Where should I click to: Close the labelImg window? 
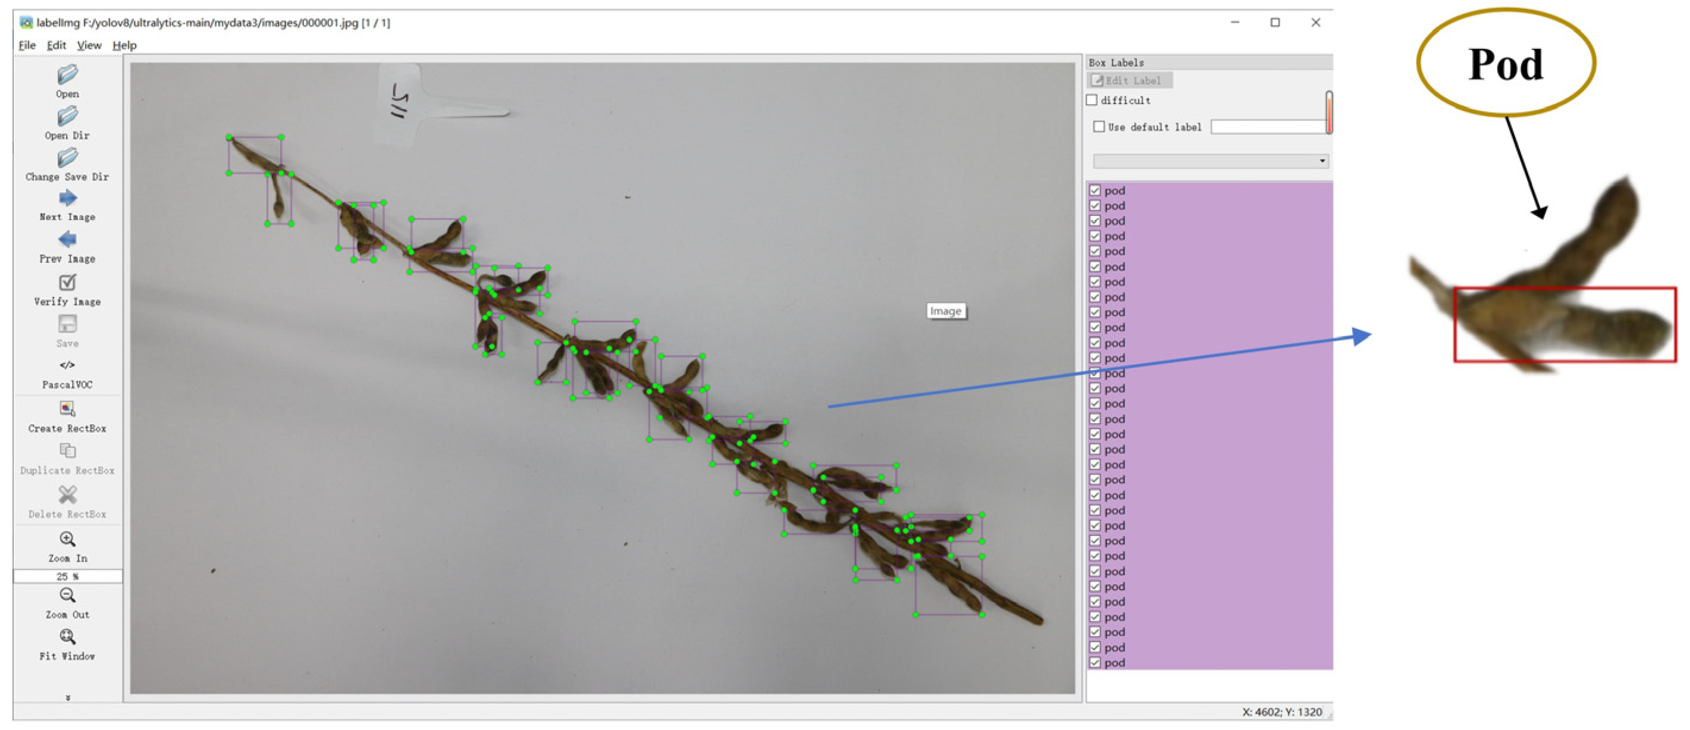(x=1315, y=23)
